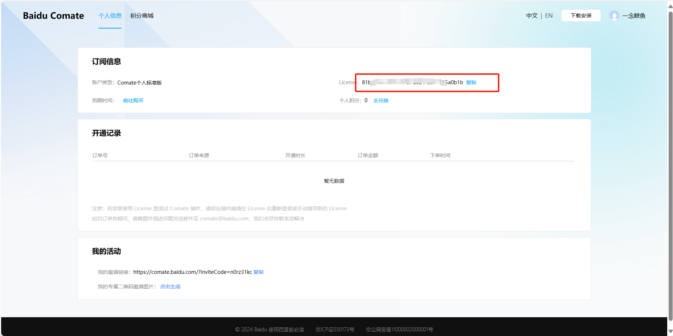Viewport: 673px width, 336px height.
Task: Open the 个人信息 tab
Action: (x=110, y=16)
